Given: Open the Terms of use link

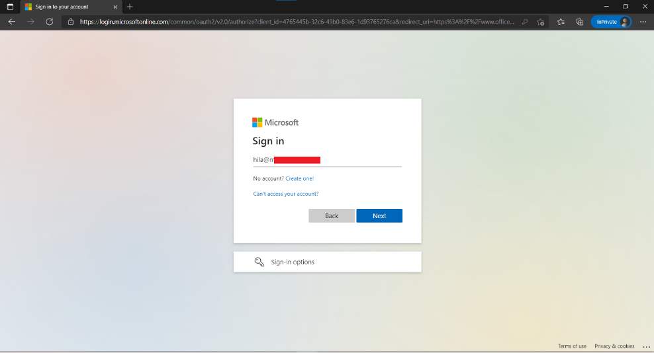Looking at the screenshot, I should pyautogui.click(x=572, y=346).
